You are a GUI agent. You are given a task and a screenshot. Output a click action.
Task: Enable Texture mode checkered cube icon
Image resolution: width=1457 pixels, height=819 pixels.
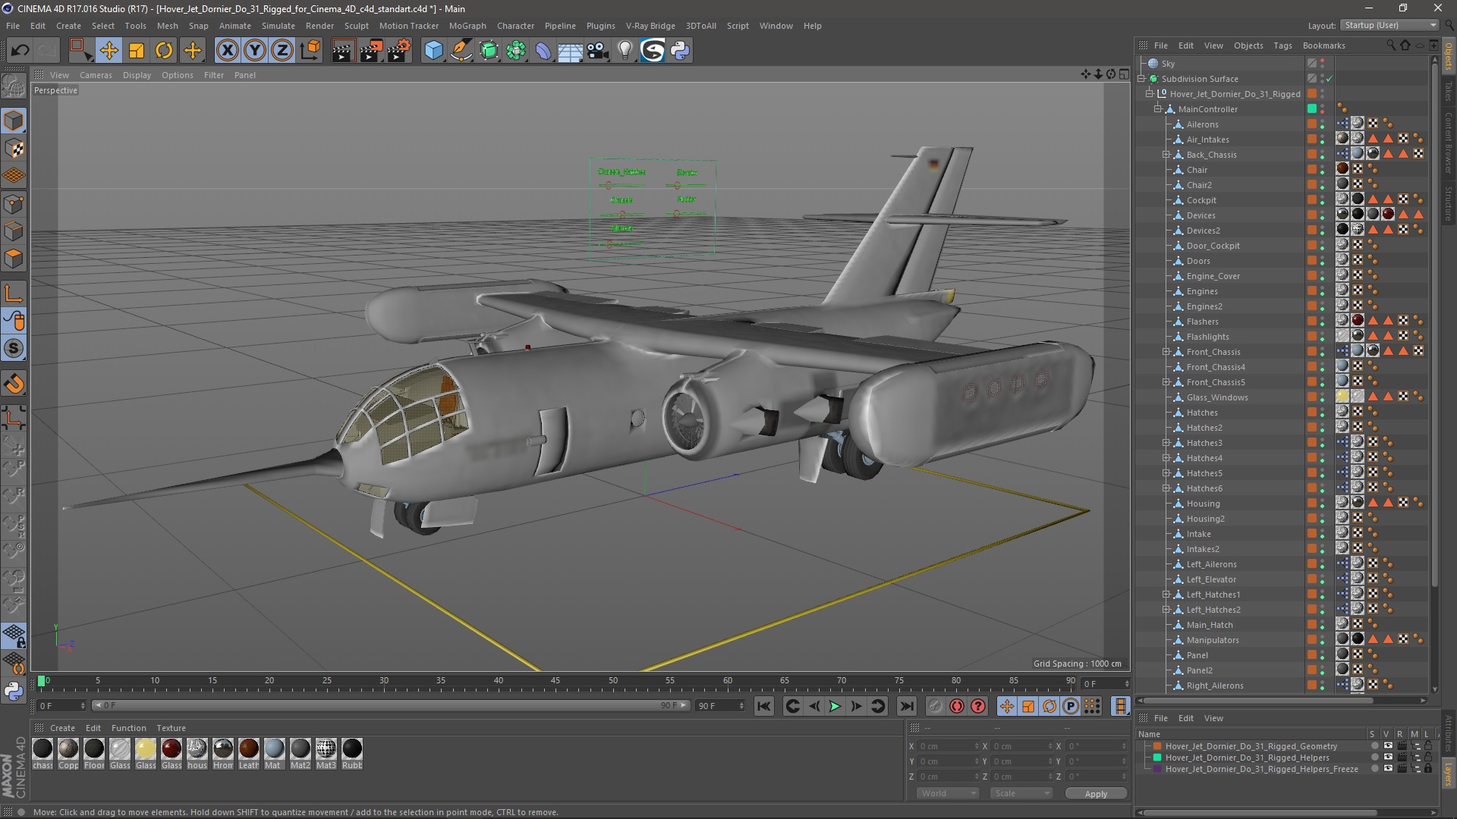click(x=14, y=149)
